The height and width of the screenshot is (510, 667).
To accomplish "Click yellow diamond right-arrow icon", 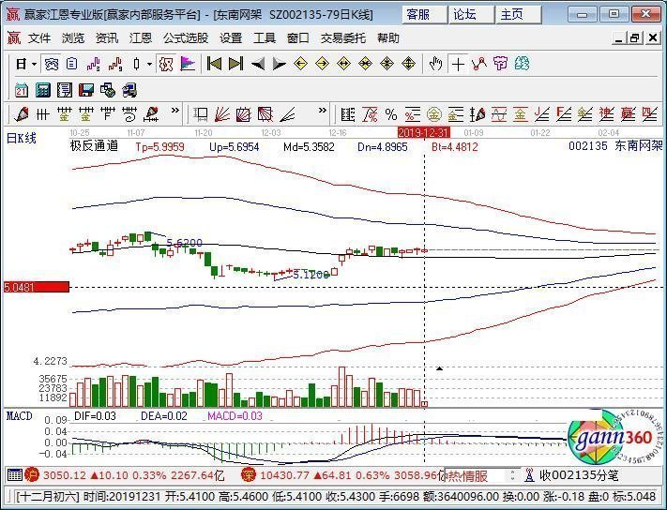I will pyautogui.click(x=323, y=64).
